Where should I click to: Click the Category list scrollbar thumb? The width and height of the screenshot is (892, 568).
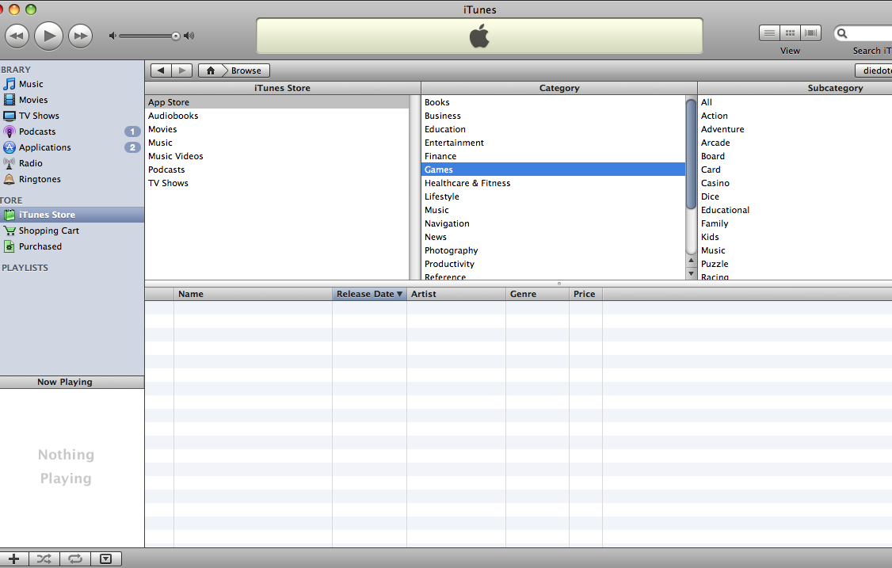click(692, 154)
